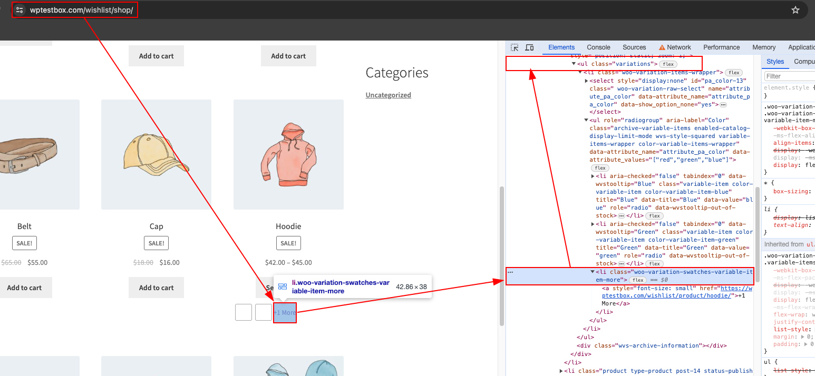Expand the product type-product post-14 li node
Image resolution: width=815 pixels, height=376 pixels.
point(561,371)
